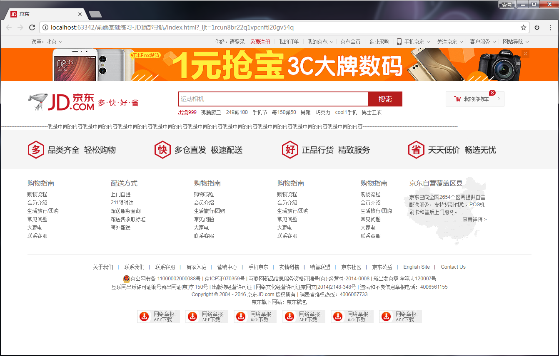Open 我的订单

point(289,42)
